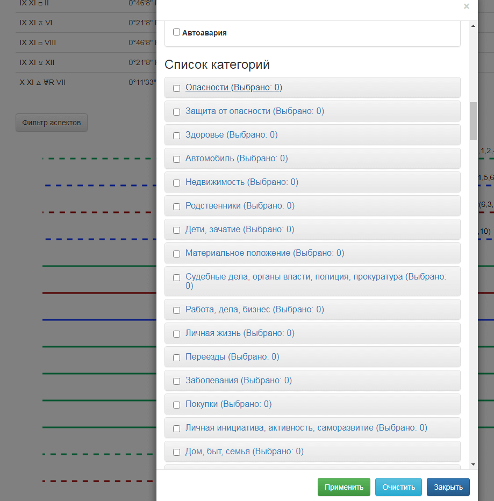Click the green Применить button
Image resolution: width=494 pixels, height=501 pixels.
pyautogui.click(x=343, y=487)
